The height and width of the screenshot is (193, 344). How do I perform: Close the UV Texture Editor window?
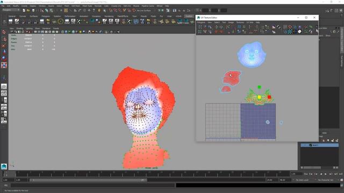click(314, 18)
